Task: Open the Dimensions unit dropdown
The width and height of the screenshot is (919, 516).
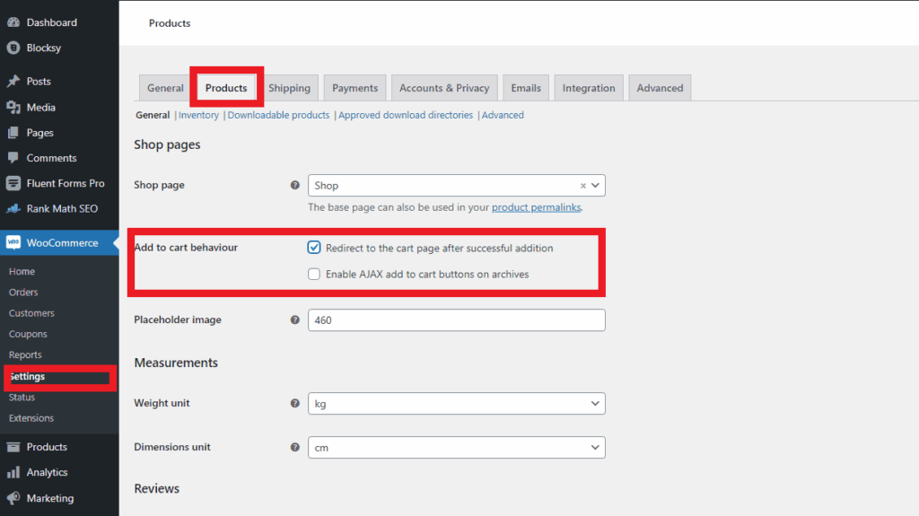Action: [x=457, y=448]
